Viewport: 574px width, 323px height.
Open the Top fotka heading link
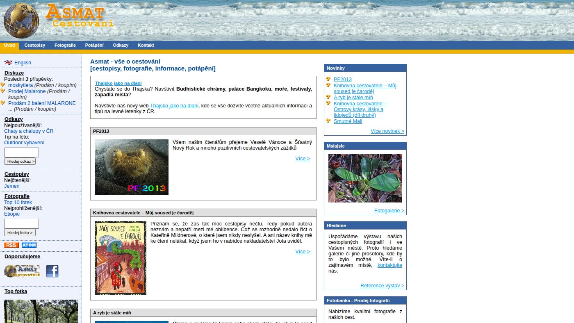[16, 291]
